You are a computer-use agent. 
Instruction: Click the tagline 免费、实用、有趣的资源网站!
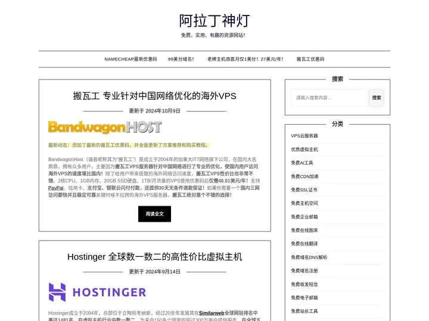pos(213,35)
